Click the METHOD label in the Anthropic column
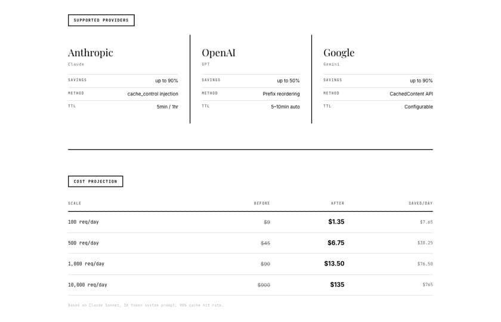Viewport: 501px width, 322px height. (76, 93)
